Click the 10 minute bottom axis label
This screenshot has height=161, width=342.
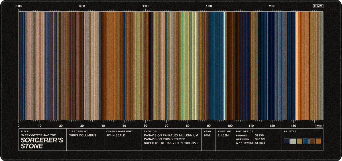tap(40, 125)
